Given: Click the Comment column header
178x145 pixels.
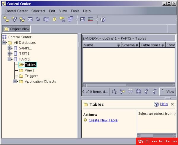Looking at the screenshot, I should pos(171,45).
